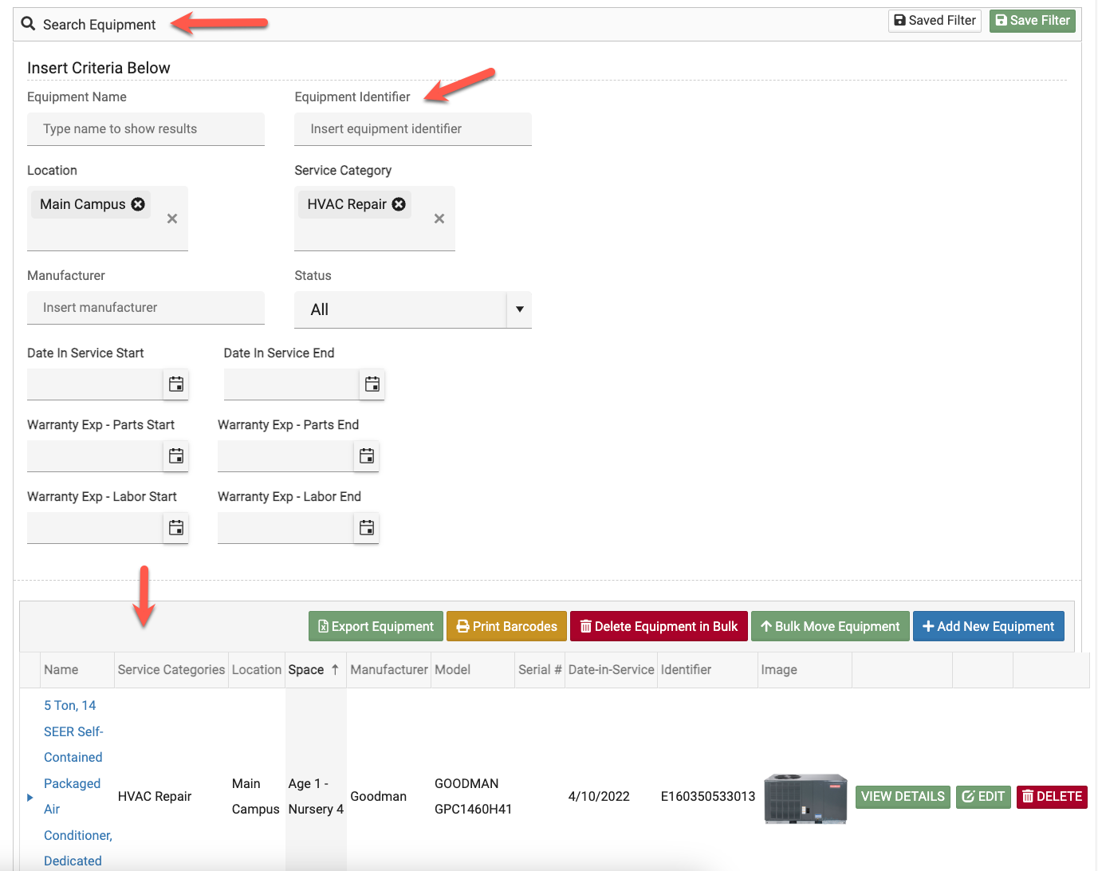Click the Goodman air conditioner thumbnail
This screenshot has height=871, width=1098.
805,797
